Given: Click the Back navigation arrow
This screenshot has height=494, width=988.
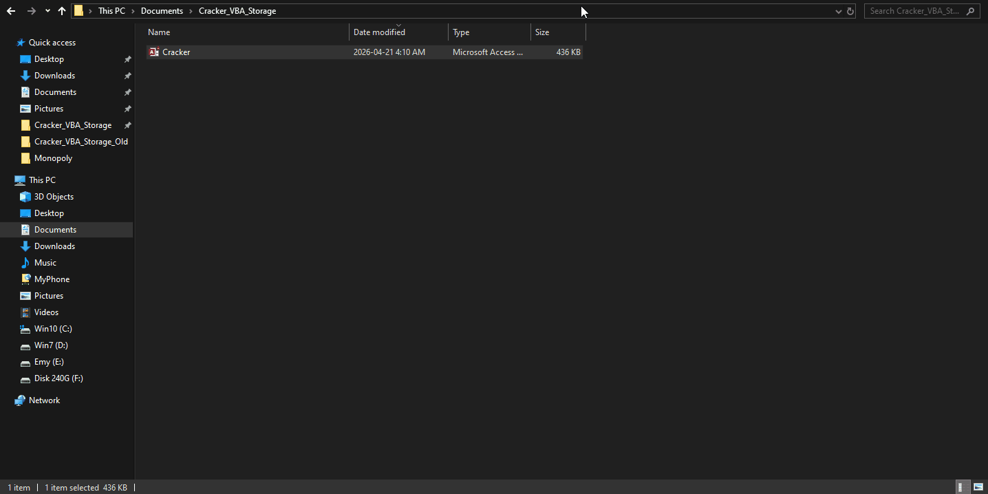Looking at the screenshot, I should pyautogui.click(x=11, y=11).
